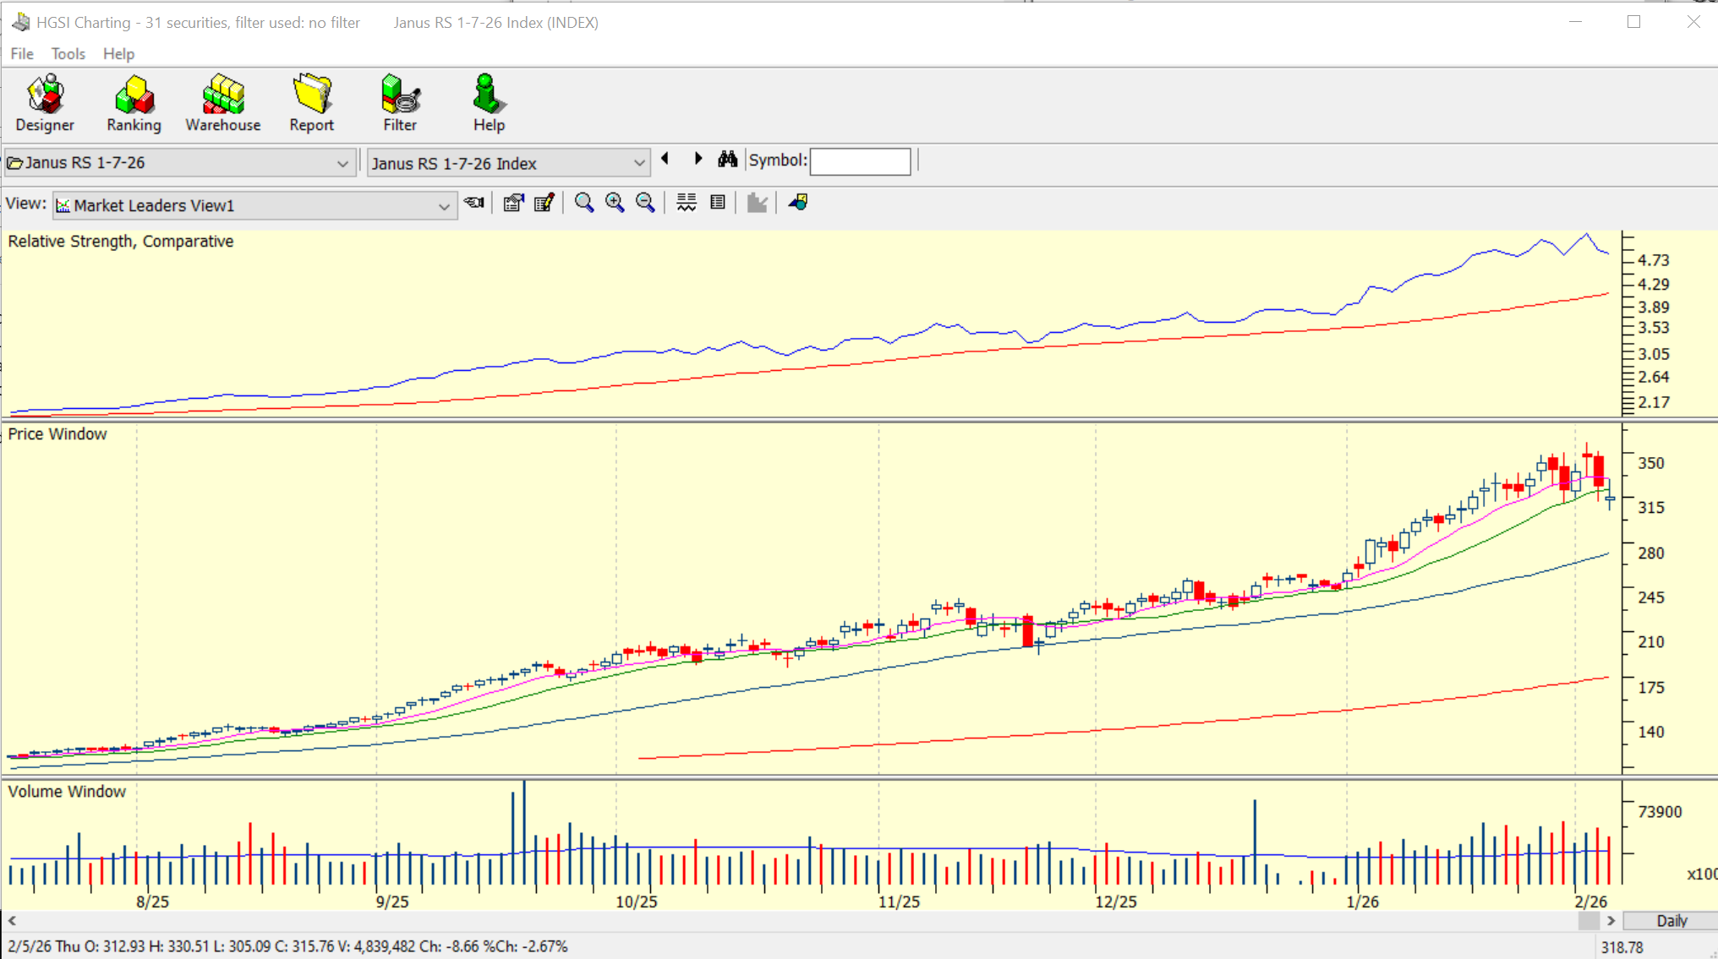Click the Filter toolbar icon
1718x959 pixels.
(400, 103)
